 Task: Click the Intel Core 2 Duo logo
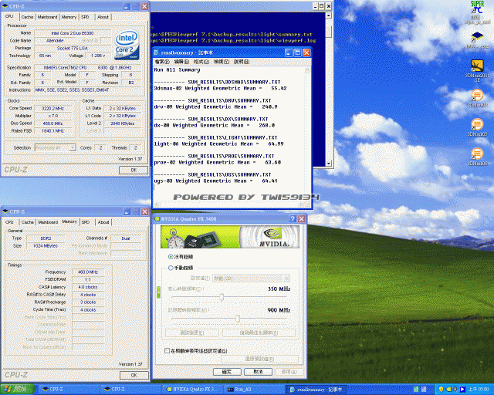(127, 45)
